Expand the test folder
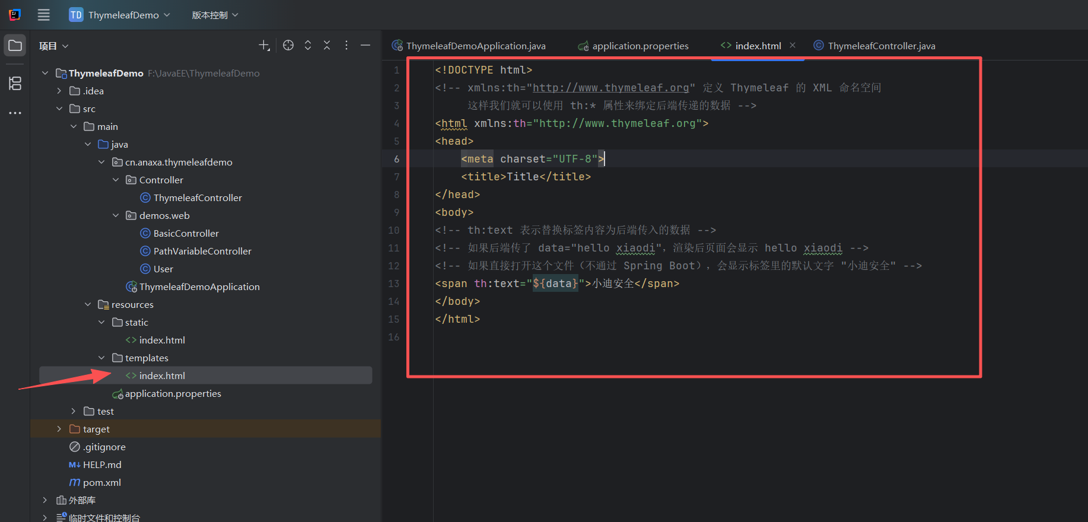Viewport: 1088px width, 522px height. [74, 411]
